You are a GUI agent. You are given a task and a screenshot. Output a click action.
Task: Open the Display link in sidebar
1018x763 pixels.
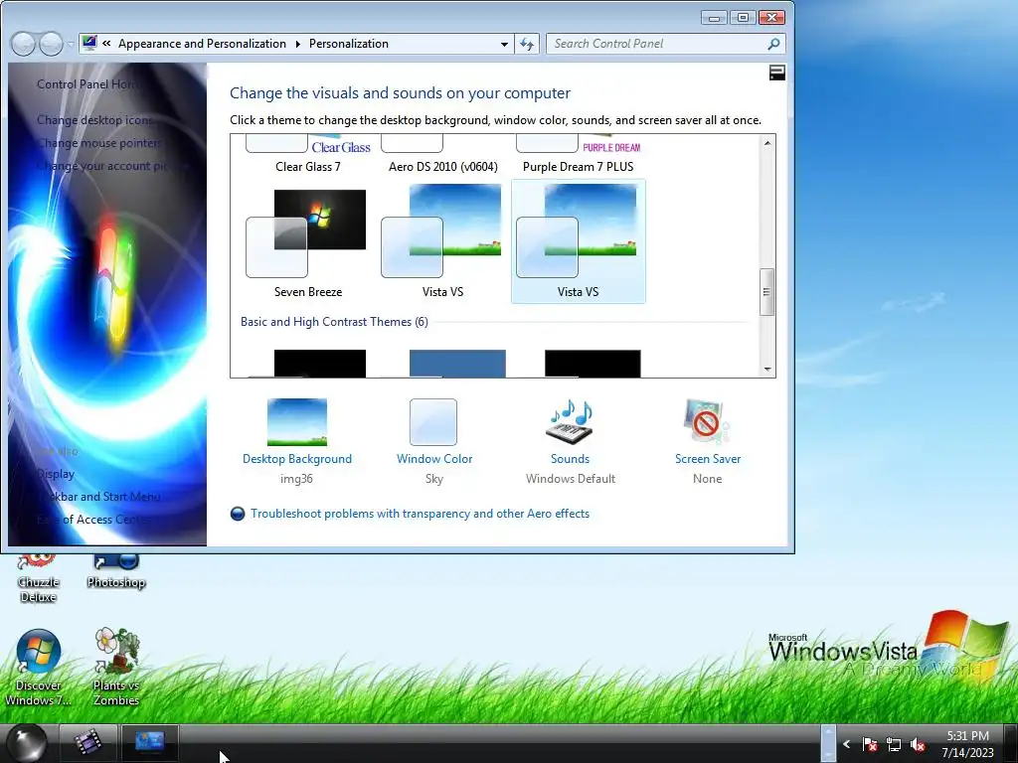[56, 474]
